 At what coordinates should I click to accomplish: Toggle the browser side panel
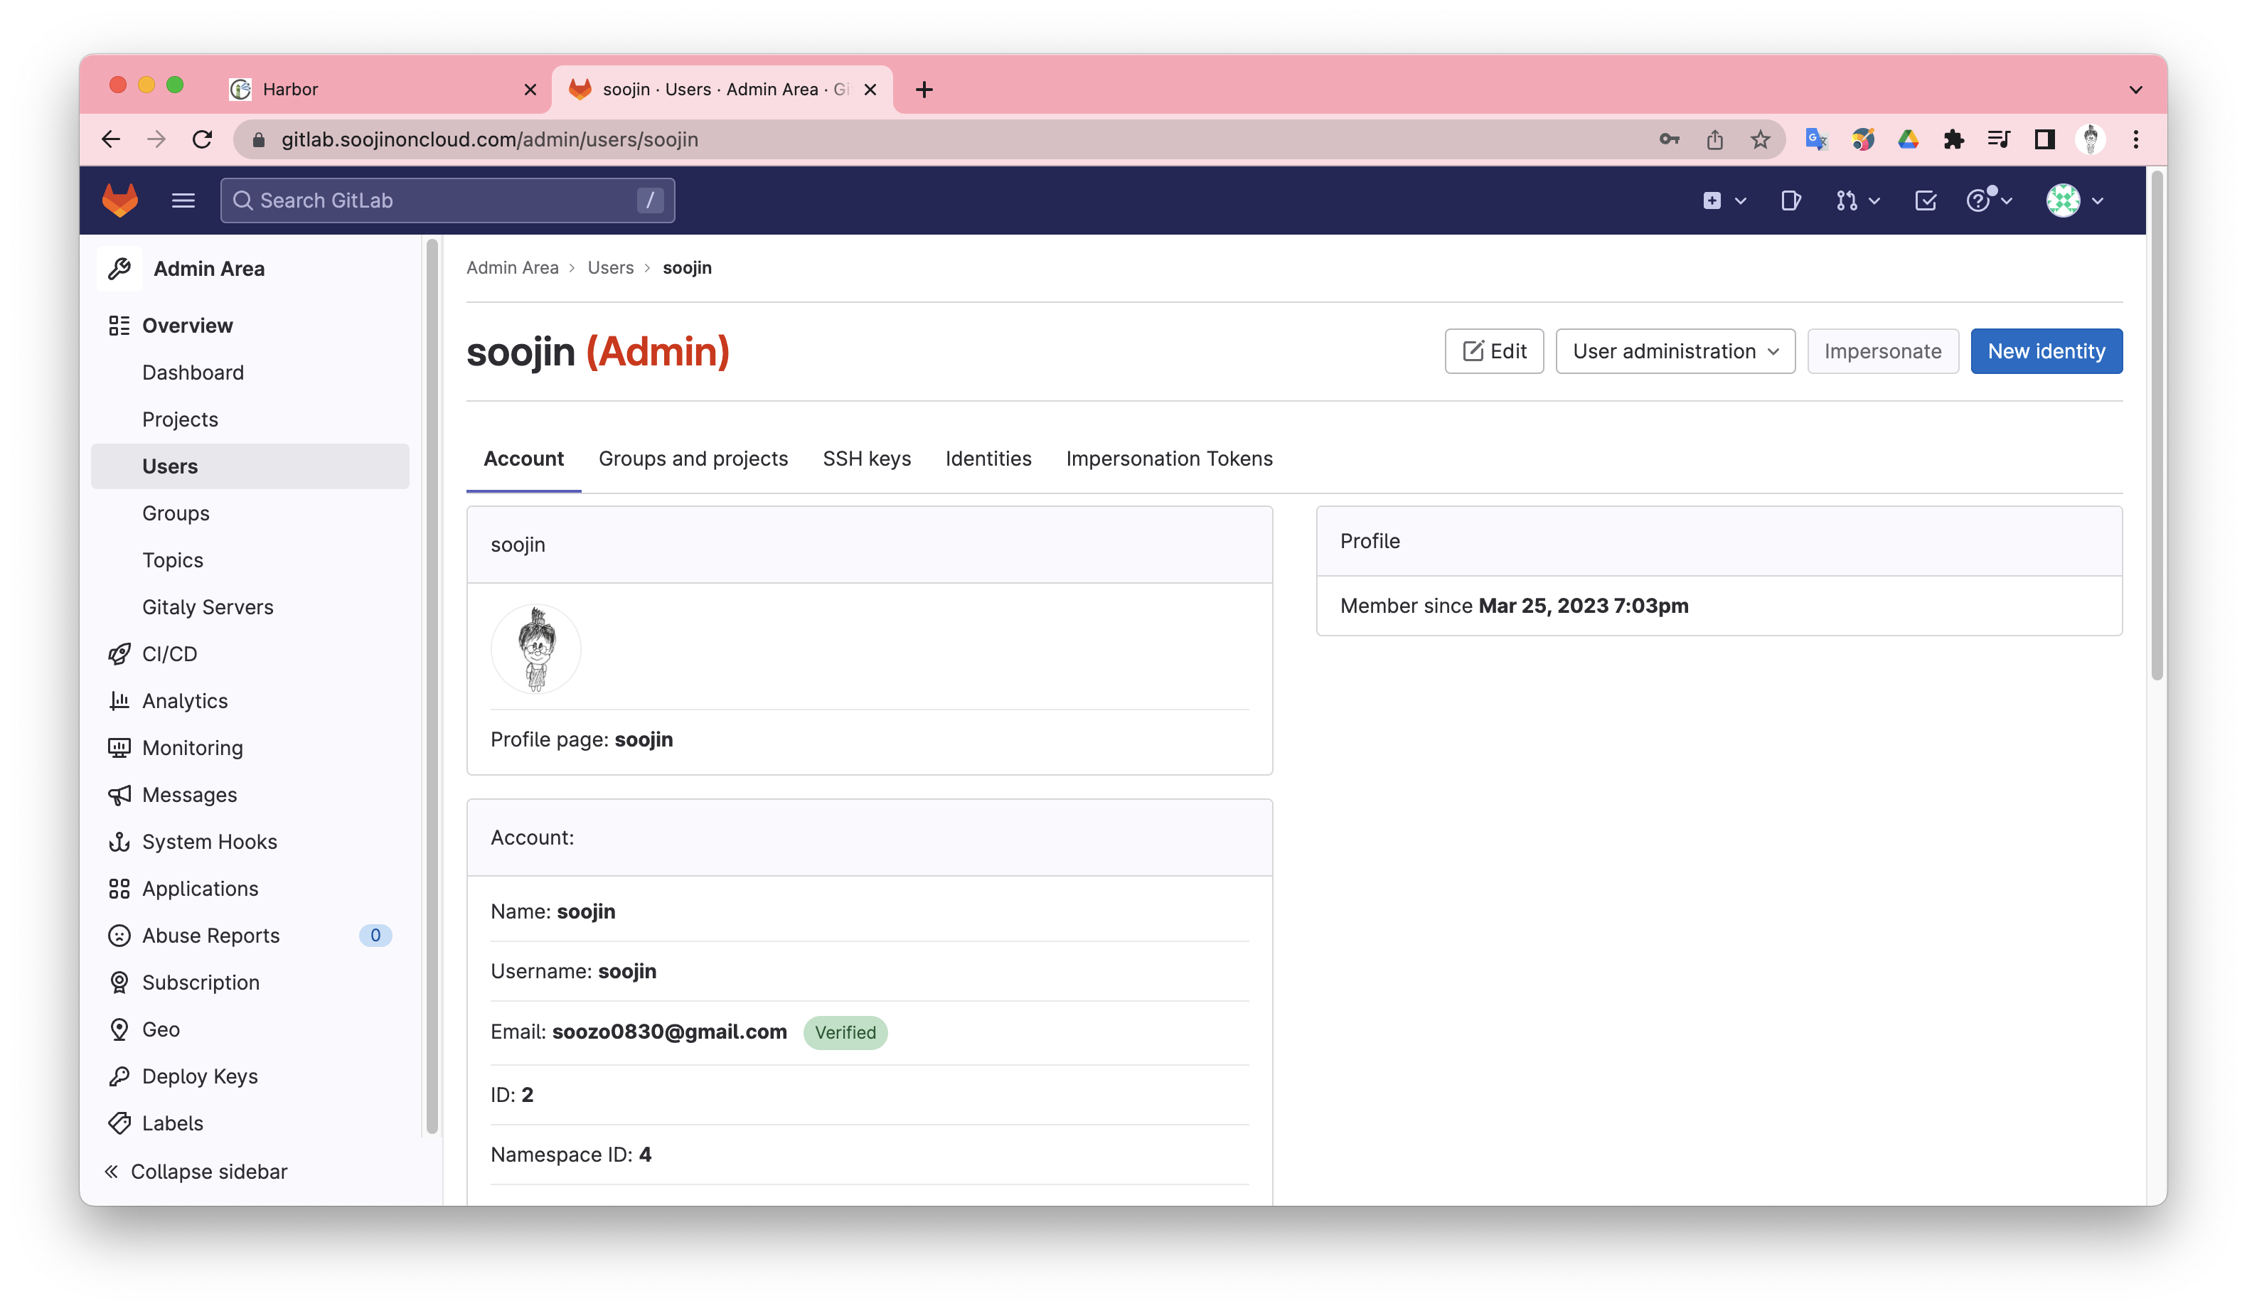[2044, 140]
